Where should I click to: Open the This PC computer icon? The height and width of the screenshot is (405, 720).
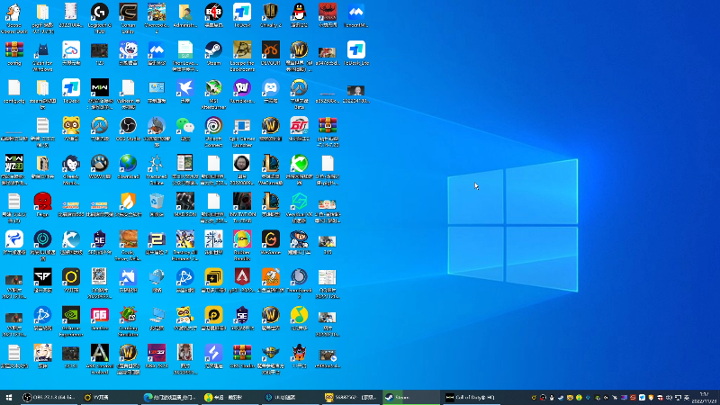[157, 319]
